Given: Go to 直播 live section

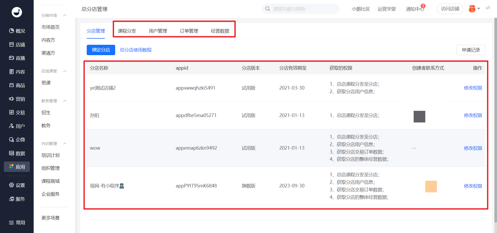Looking at the screenshot, I should pyautogui.click(x=17, y=58).
